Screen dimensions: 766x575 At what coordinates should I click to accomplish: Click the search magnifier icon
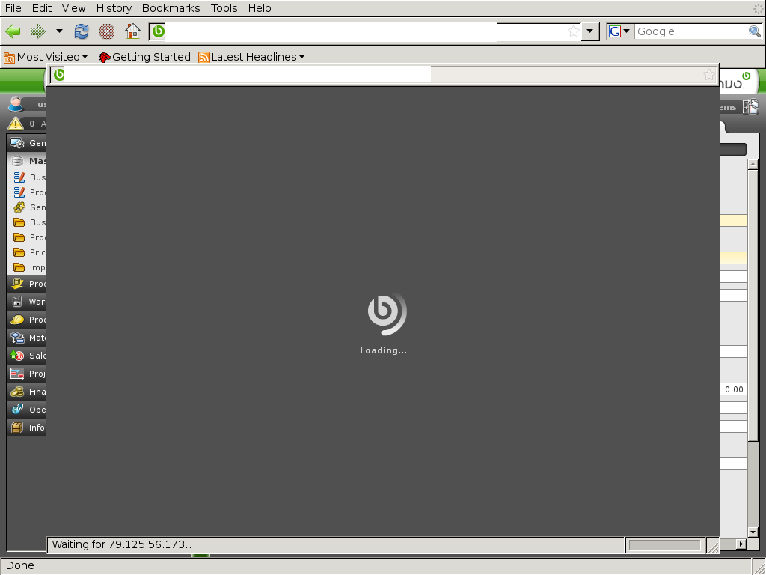(x=755, y=31)
